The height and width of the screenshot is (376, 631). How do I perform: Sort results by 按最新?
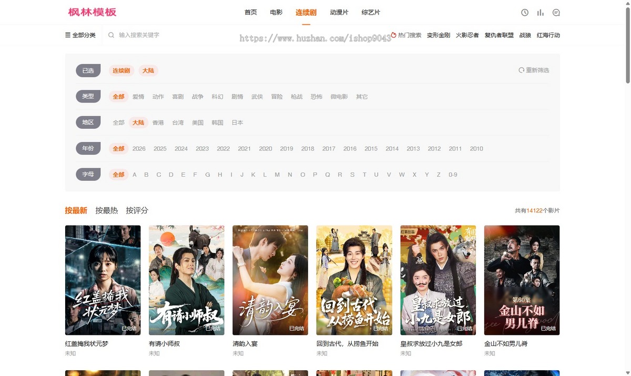[x=76, y=210]
